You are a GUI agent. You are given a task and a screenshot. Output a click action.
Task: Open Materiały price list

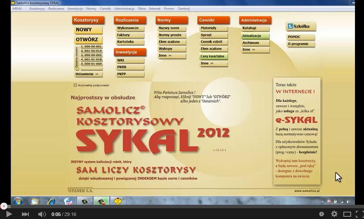tap(213, 28)
